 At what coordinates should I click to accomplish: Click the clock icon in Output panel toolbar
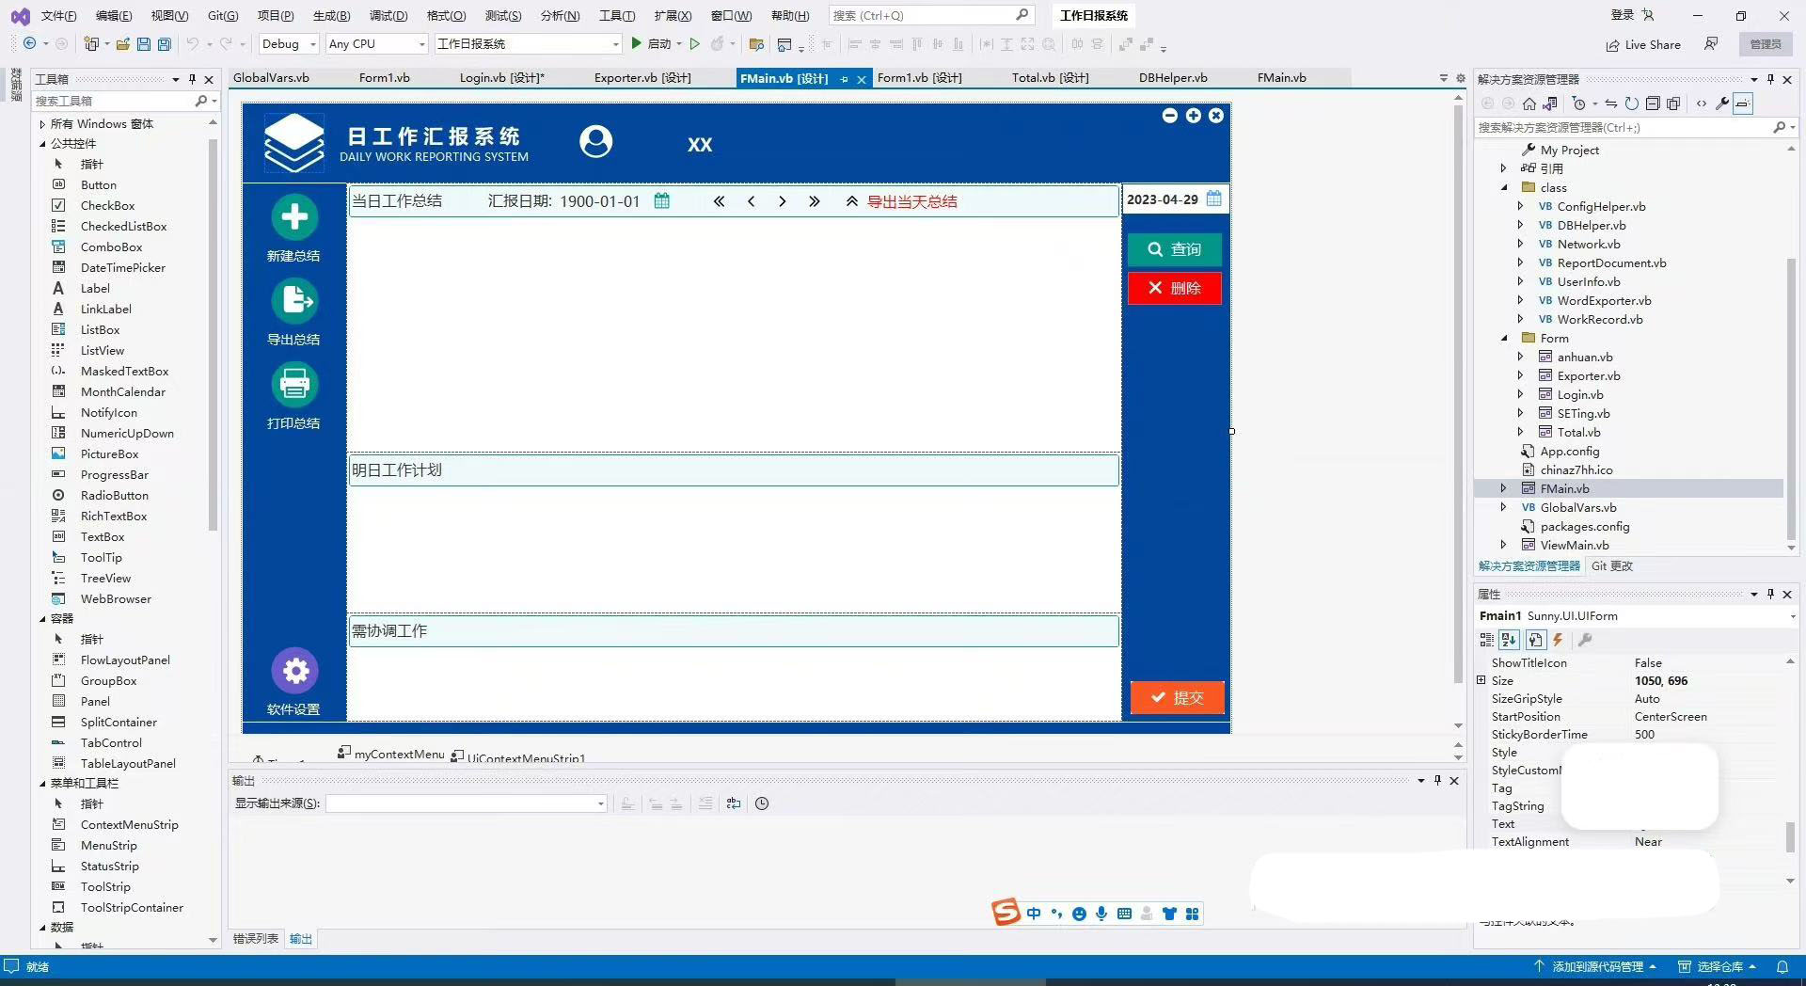tap(762, 803)
